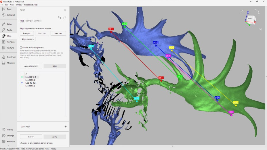Open the Texture panel

point(8,48)
